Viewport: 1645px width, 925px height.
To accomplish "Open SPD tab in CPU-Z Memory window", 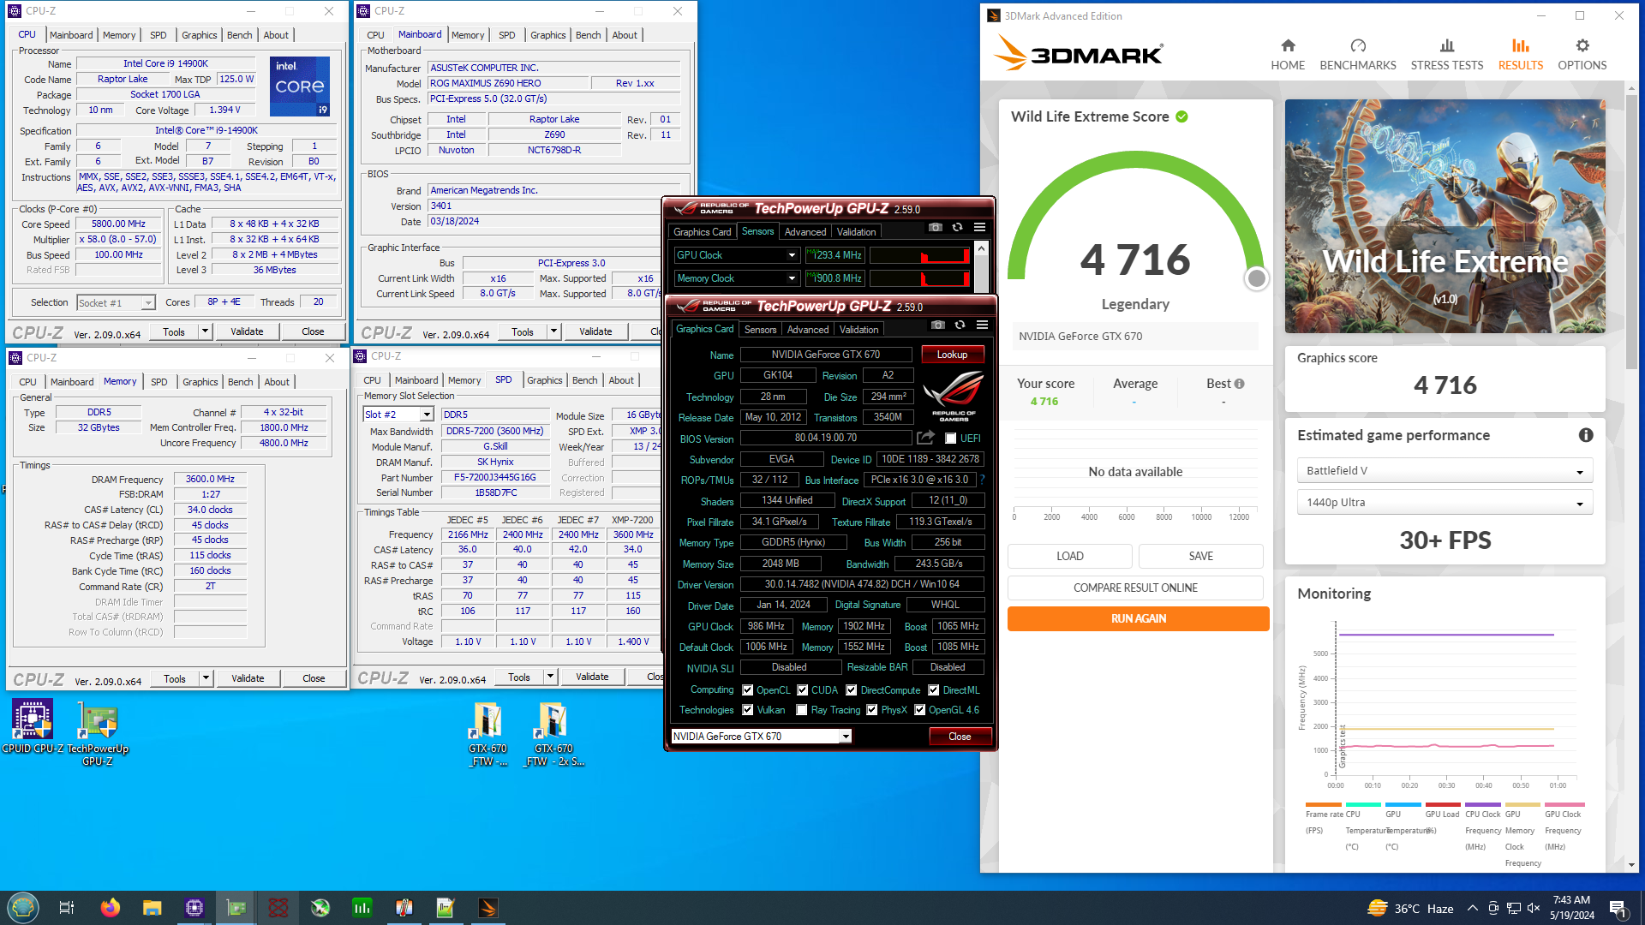I will pos(159,382).
